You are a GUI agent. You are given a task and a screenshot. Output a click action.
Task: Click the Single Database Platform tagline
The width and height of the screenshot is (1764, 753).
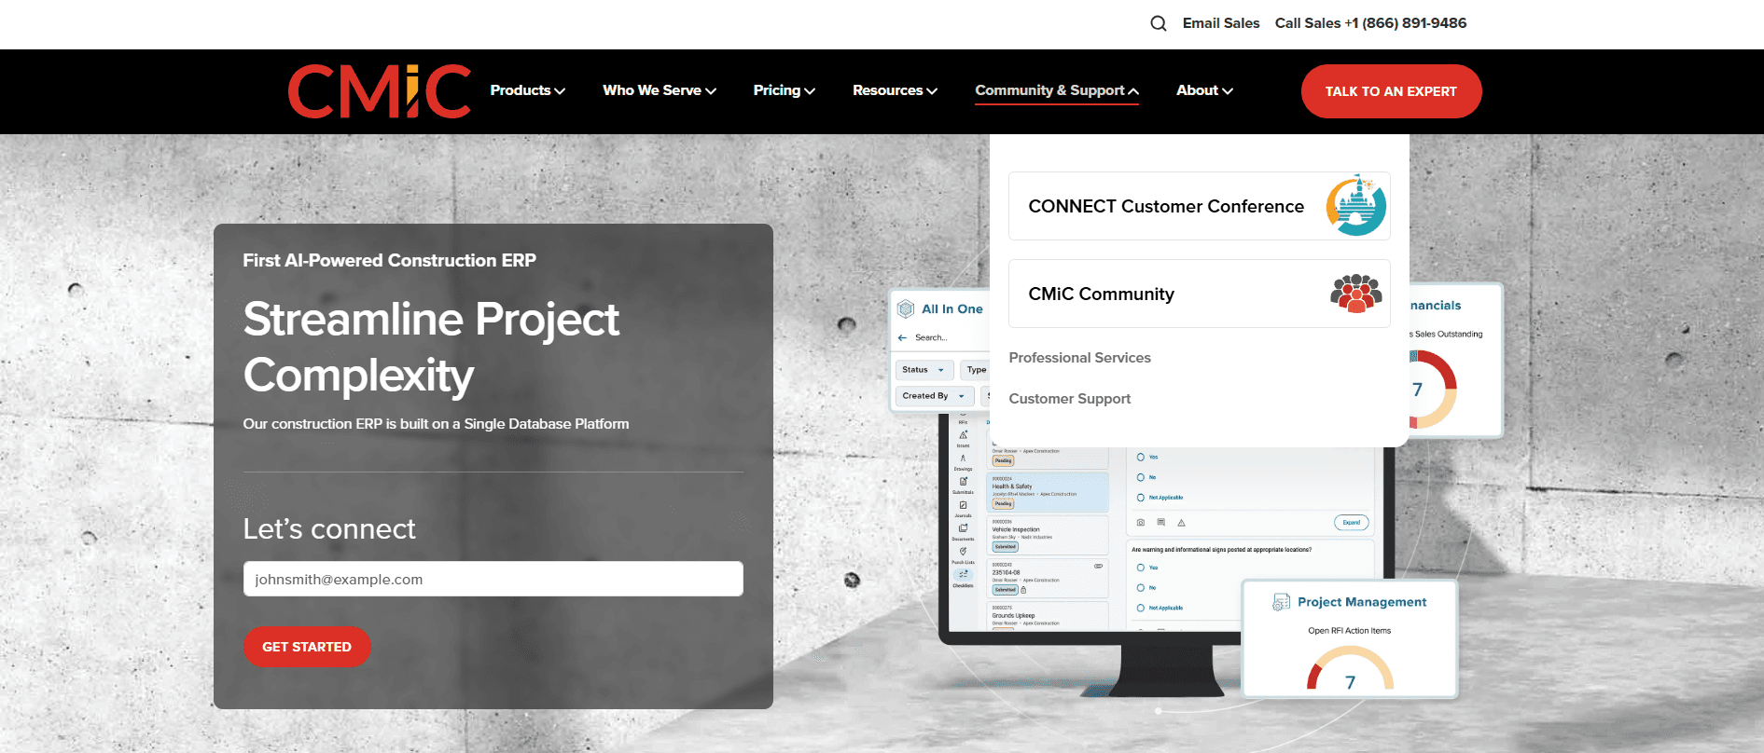[436, 424]
